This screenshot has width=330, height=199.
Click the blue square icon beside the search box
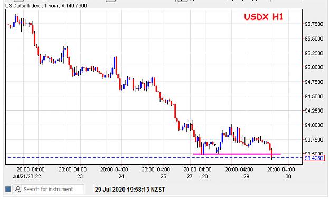pyautogui.click(x=8, y=189)
